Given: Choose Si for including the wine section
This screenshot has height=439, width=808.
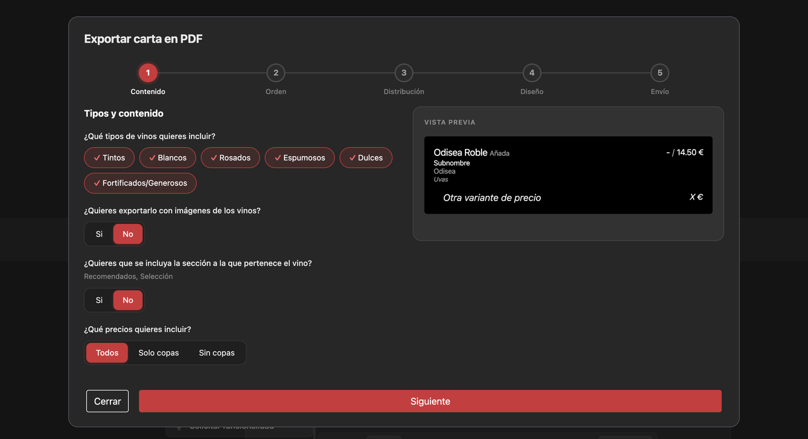Looking at the screenshot, I should point(99,300).
